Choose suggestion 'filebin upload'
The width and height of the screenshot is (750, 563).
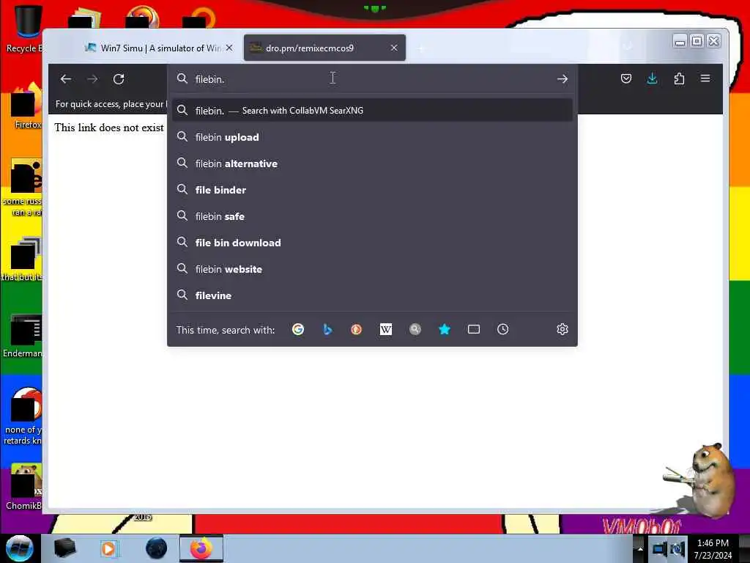click(372, 137)
